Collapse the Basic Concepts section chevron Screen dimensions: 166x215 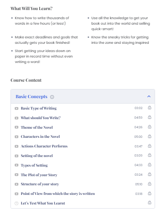(x=149, y=96)
